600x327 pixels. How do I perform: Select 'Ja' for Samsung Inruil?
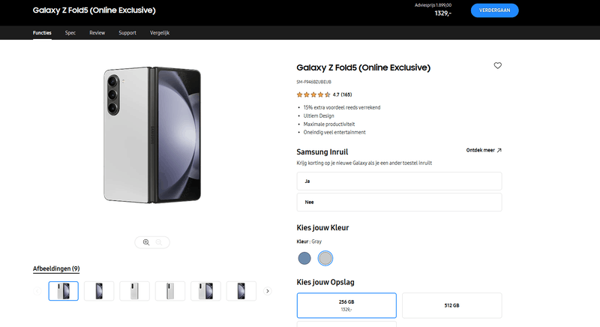tap(399, 181)
